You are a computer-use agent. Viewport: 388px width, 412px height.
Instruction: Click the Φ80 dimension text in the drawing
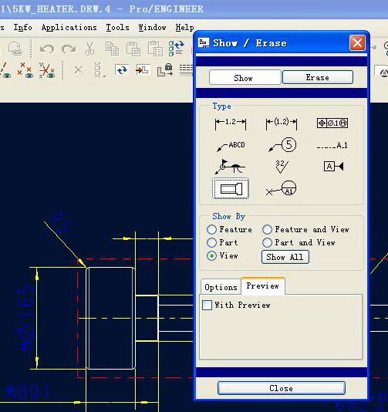[27, 391]
